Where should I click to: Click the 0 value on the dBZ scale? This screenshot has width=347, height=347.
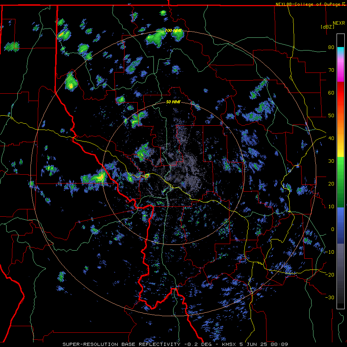coord(332,229)
